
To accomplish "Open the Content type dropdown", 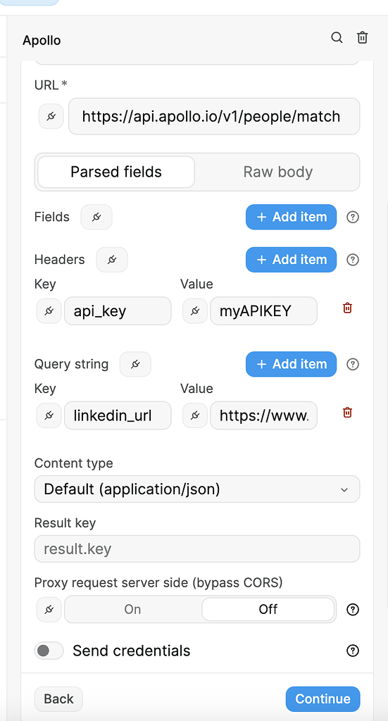I will point(197,489).
